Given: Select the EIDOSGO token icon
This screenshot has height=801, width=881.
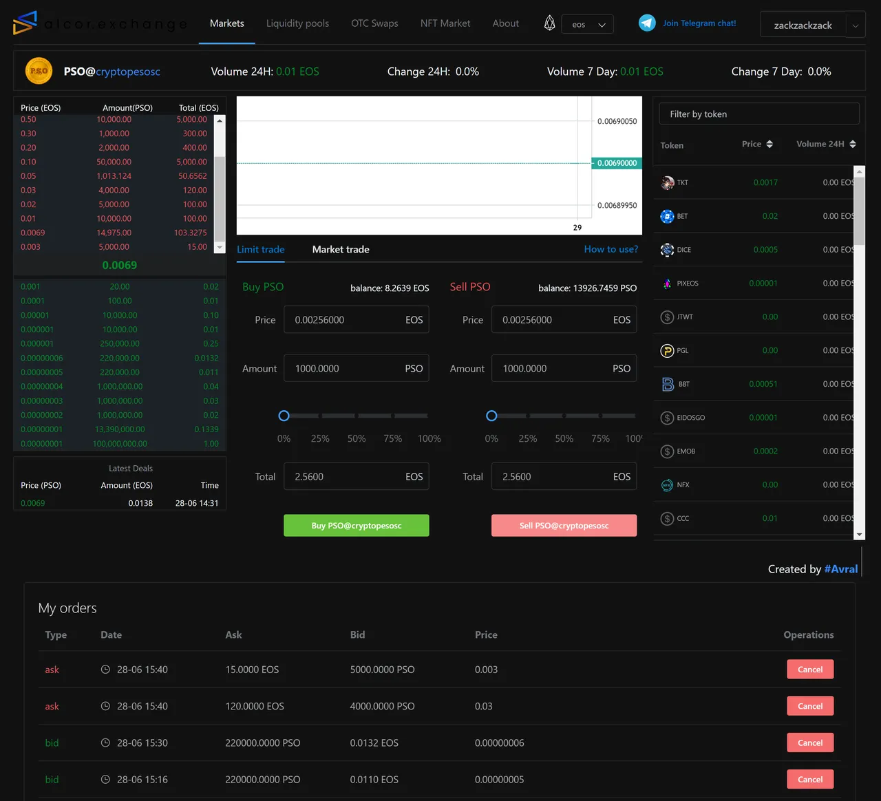Looking at the screenshot, I should tap(667, 418).
